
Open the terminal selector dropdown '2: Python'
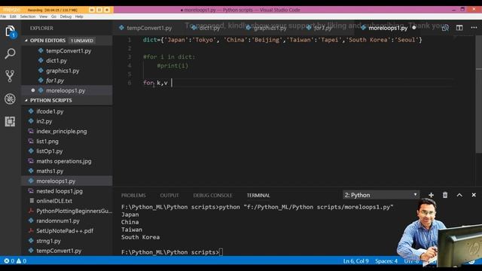pos(381,195)
